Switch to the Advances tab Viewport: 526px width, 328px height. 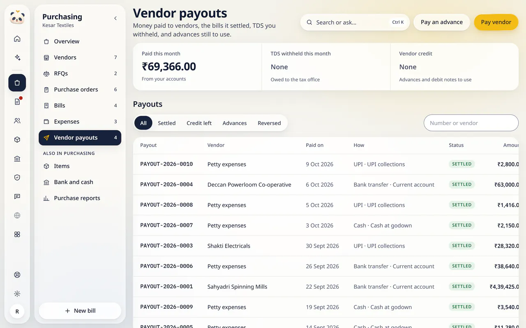point(235,123)
